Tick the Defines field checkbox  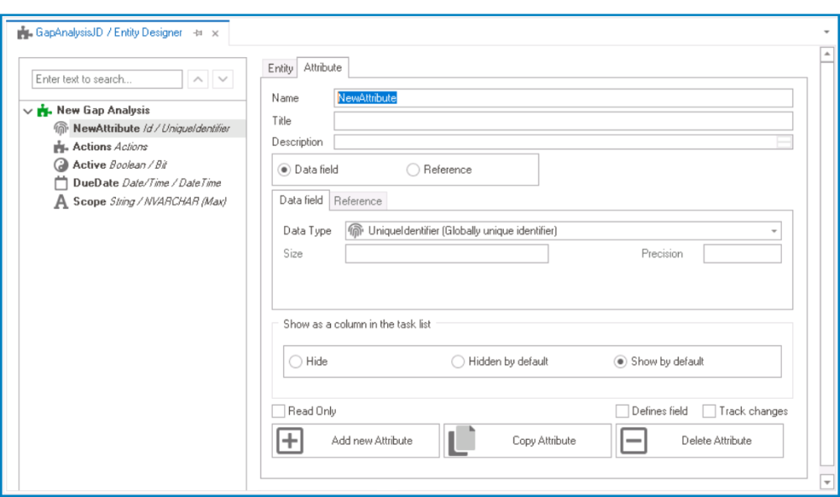(622, 411)
